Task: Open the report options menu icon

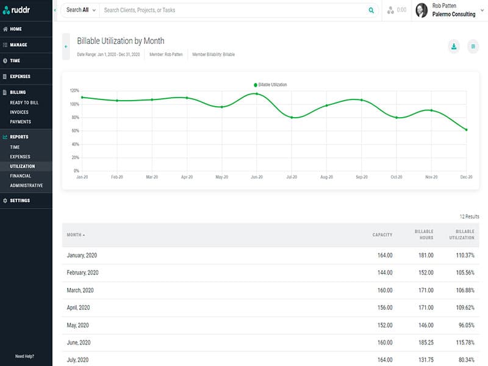Action: pos(473,46)
